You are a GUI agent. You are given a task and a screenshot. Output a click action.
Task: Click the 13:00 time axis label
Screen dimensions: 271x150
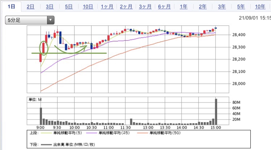[x=148, y=128]
